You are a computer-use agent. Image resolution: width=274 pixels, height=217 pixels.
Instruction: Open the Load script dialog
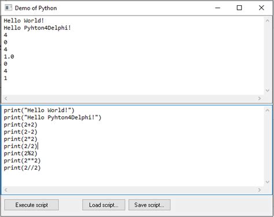click(103, 205)
